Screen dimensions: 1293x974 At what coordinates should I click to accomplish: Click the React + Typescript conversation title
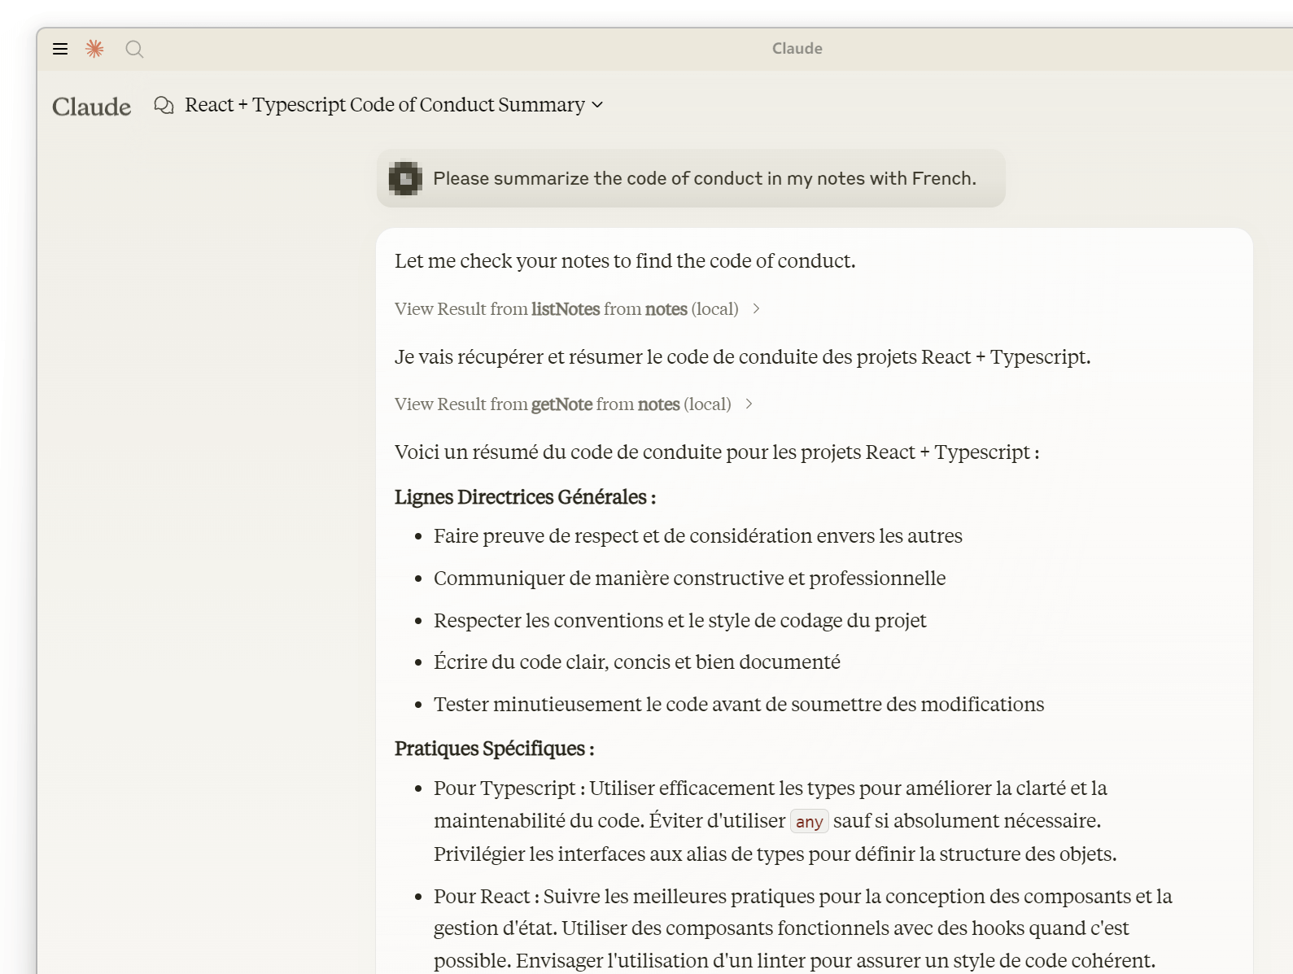[x=384, y=105]
